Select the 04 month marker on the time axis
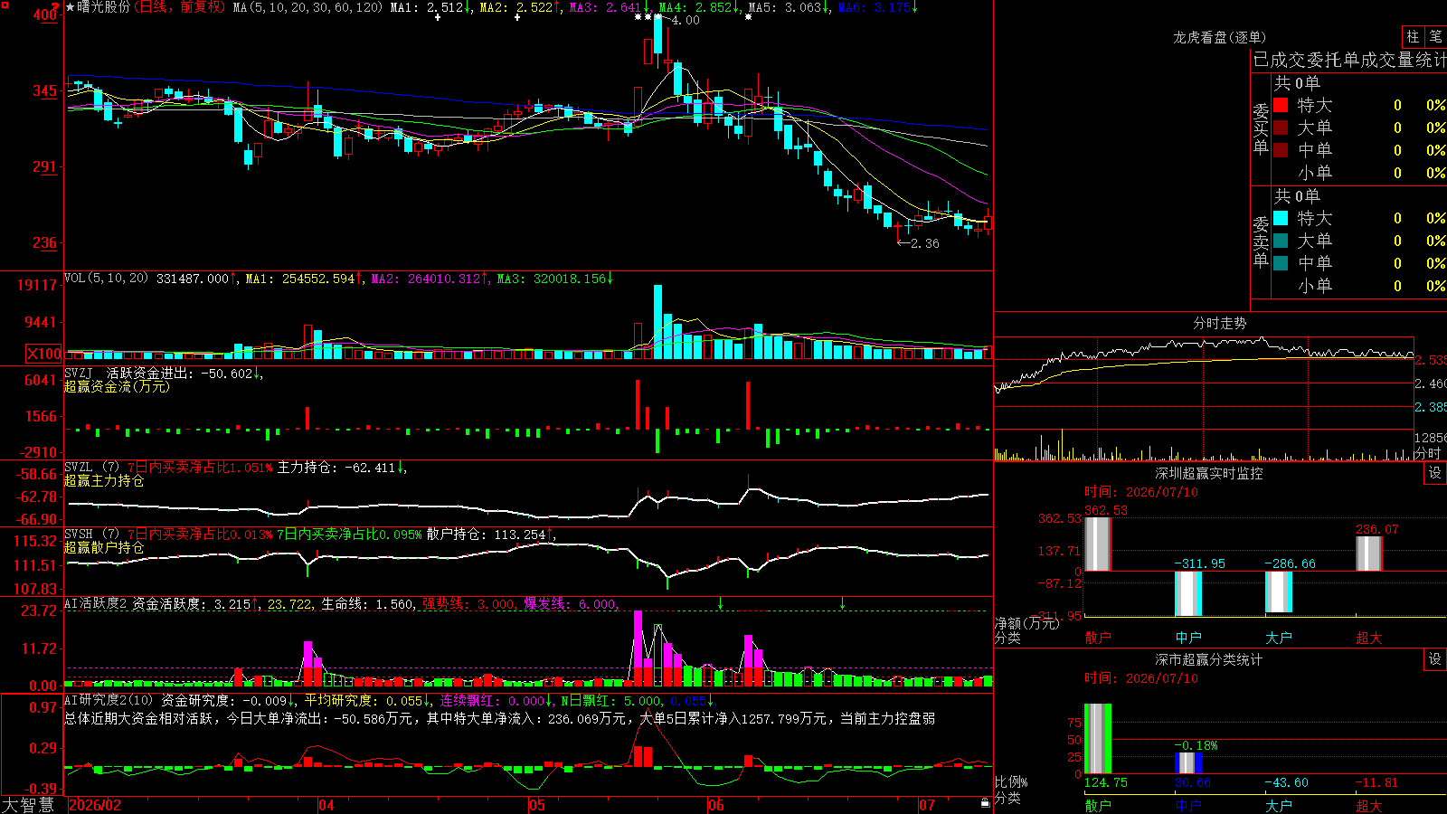This screenshot has height=814, width=1447. click(326, 805)
